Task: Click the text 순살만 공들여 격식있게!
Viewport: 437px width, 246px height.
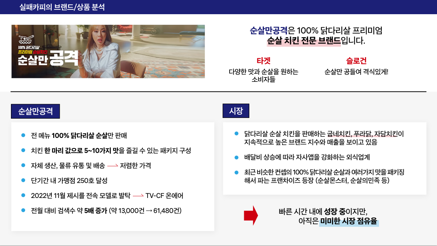Action: point(356,72)
